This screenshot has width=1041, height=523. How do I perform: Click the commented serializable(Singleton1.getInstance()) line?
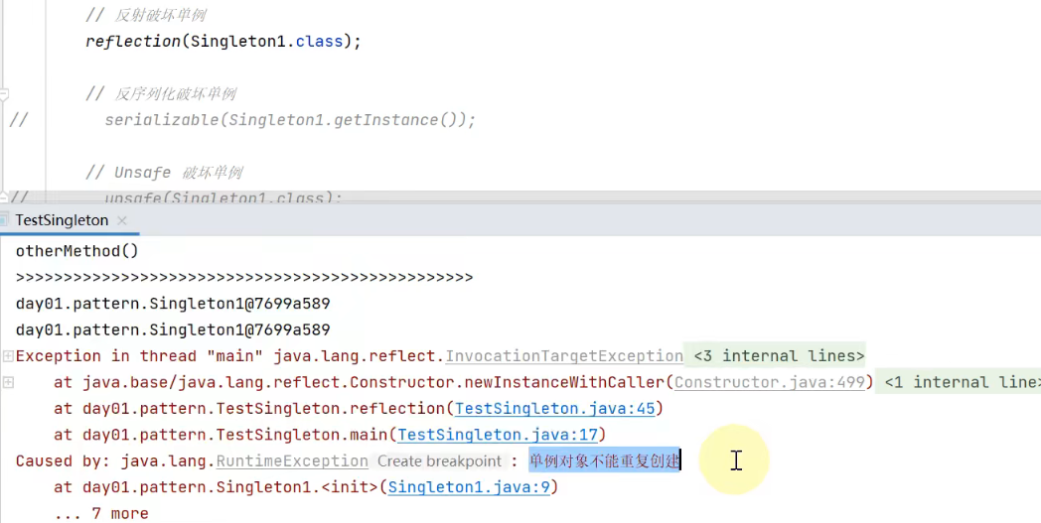(x=290, y=121)
